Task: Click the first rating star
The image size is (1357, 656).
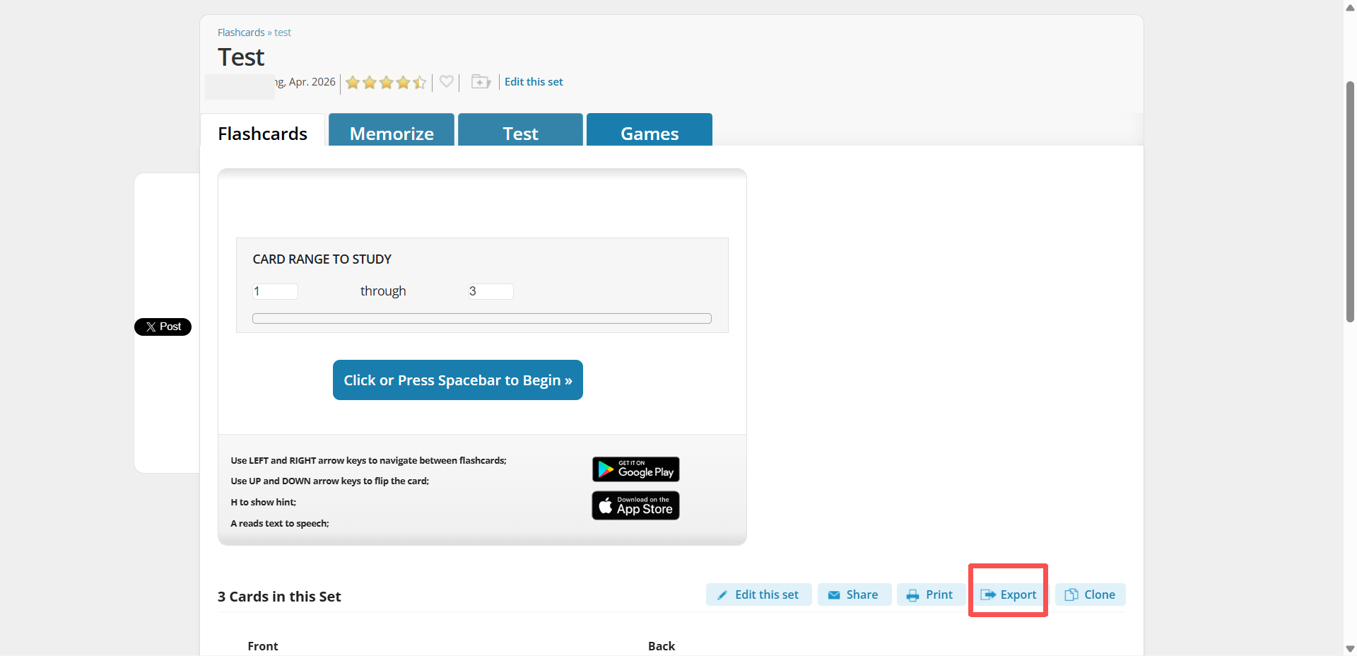Action: [x=353, y=83]
